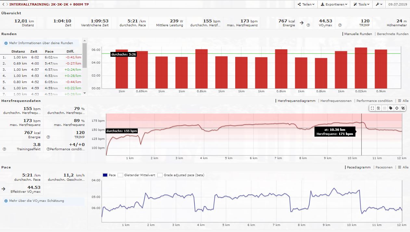The height and width of the screenshot is (232, 410).
Task: Expand the Exportieren dropdown menu
Action: point(334,5)
